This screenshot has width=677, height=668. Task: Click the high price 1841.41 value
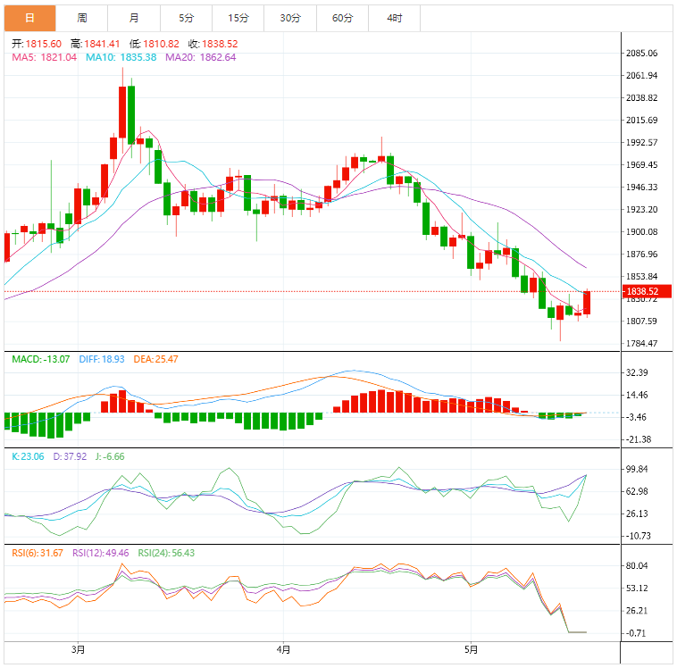click(x=102, y=44)
